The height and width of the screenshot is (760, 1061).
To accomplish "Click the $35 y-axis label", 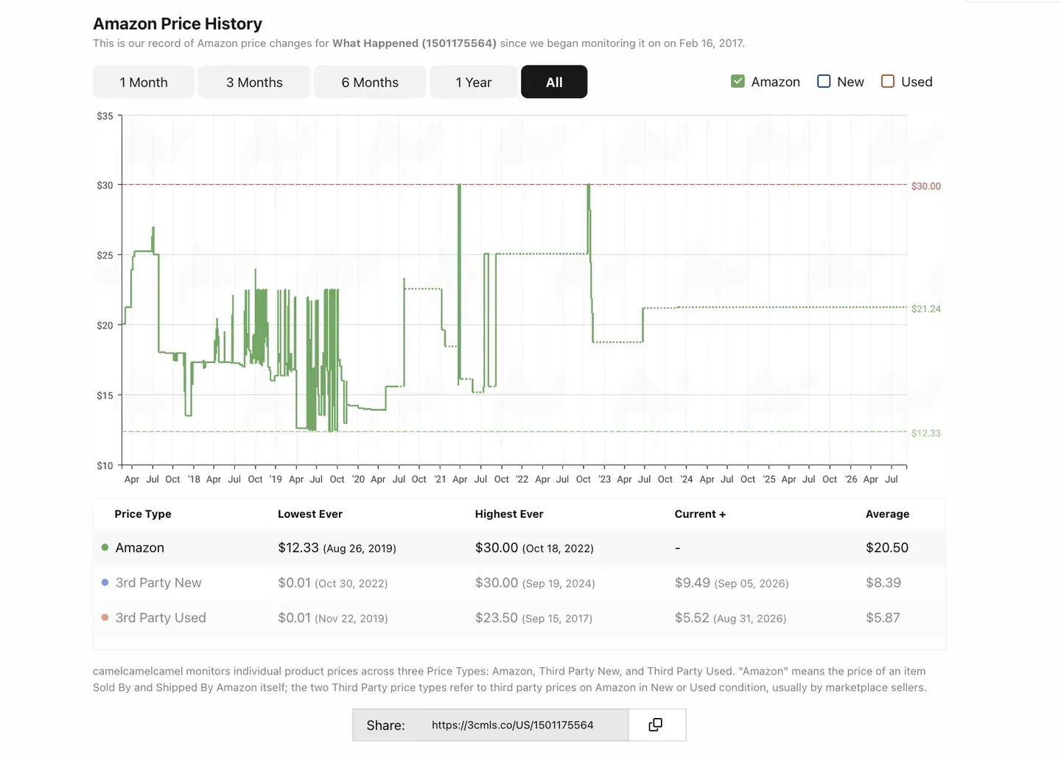I will point(105,116).
